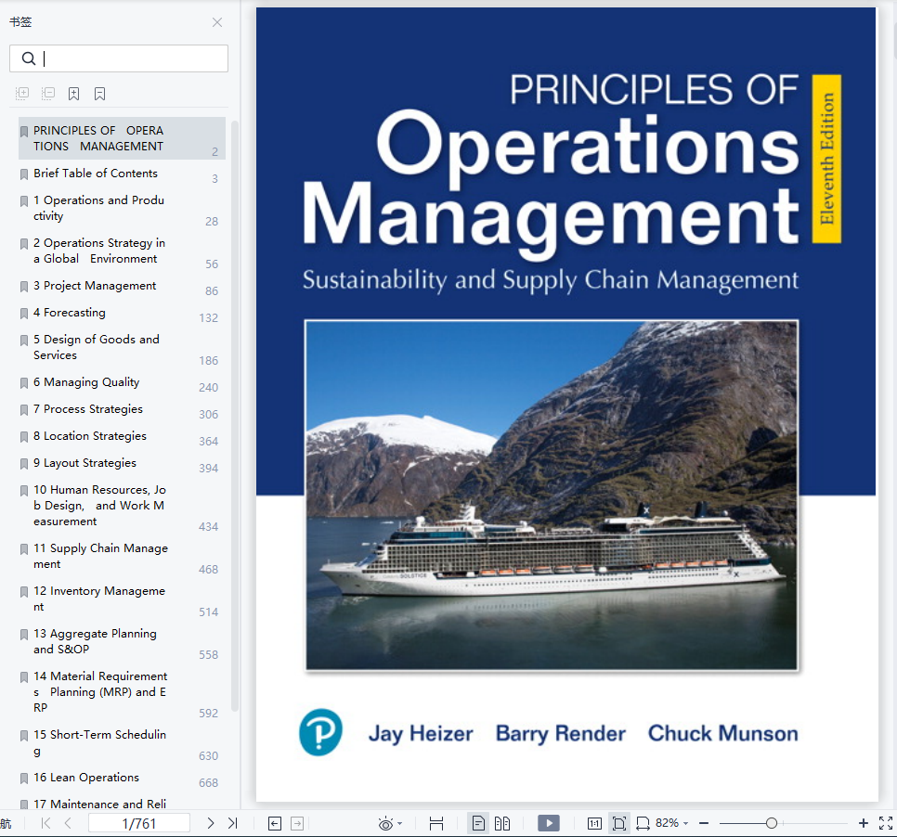Add a new bookmark
897x837 pixels.
[x=73, y=93]
